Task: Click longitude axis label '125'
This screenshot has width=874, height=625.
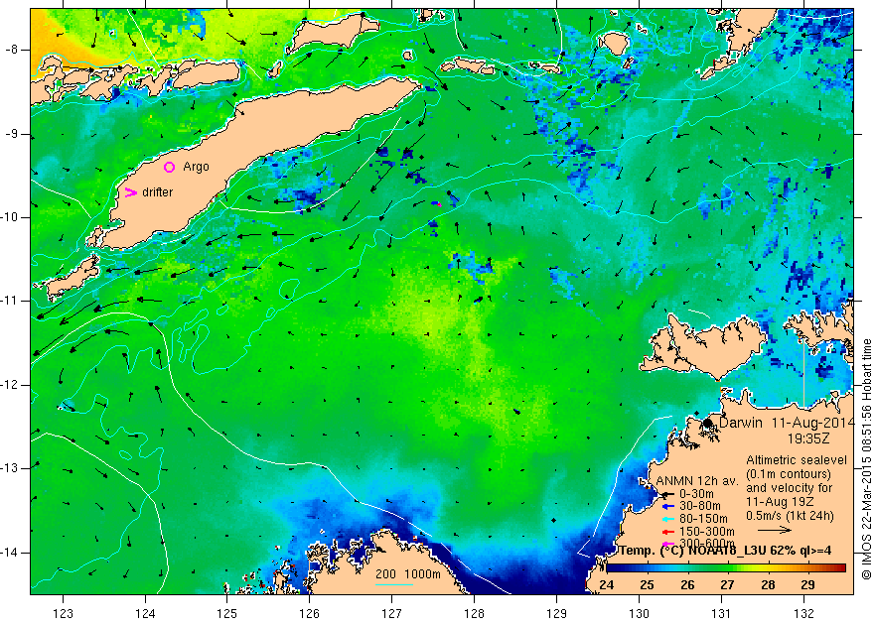Action: click(x=226, y=613)
